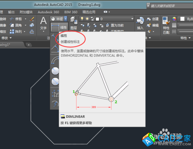The height and width of the screenshot is (149, 193).
Task: Open the linetype line selector
Action: click(185, 32)
